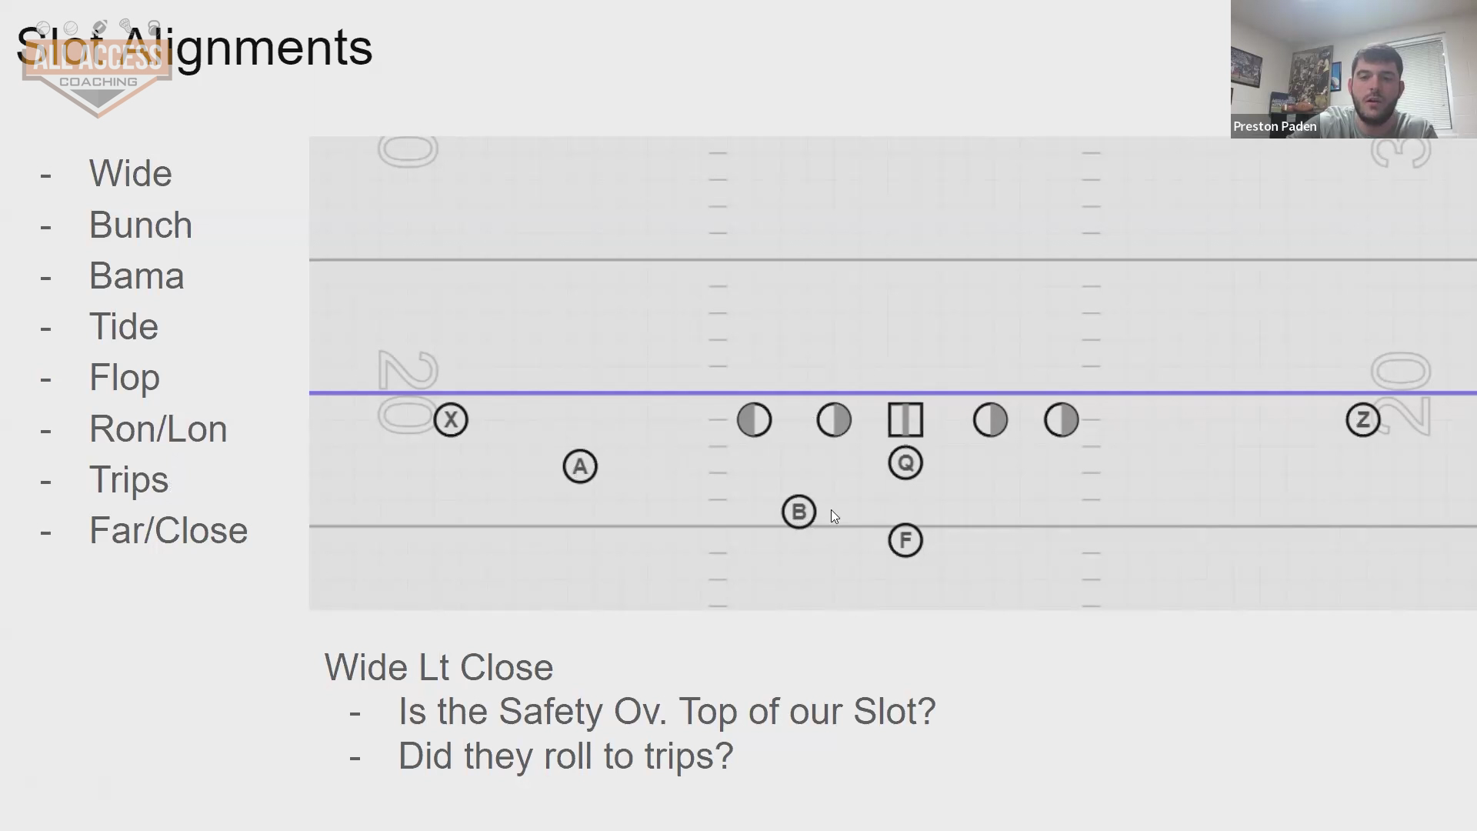1477x831 pixels.
Task: Click the B back circle icon
Action: coord(799,512)
